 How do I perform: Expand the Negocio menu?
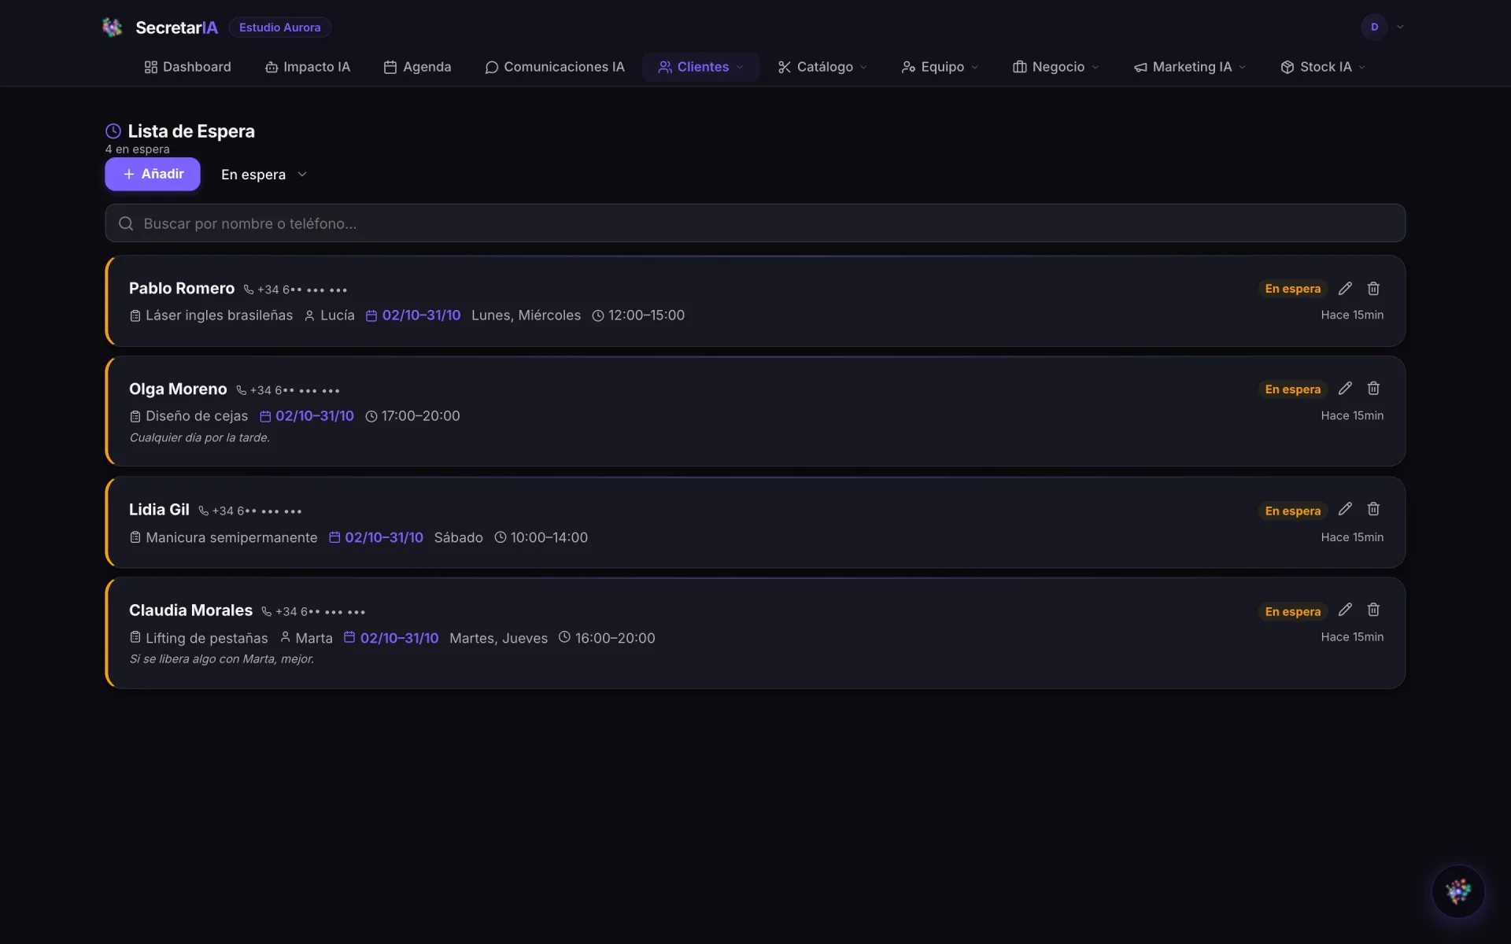(x=1055, y=67)
